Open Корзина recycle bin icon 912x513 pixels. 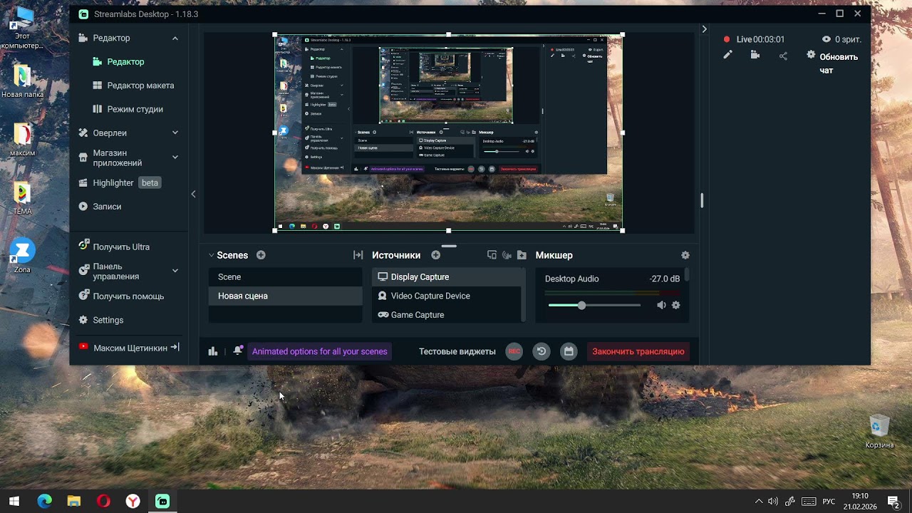click(879, 431)
